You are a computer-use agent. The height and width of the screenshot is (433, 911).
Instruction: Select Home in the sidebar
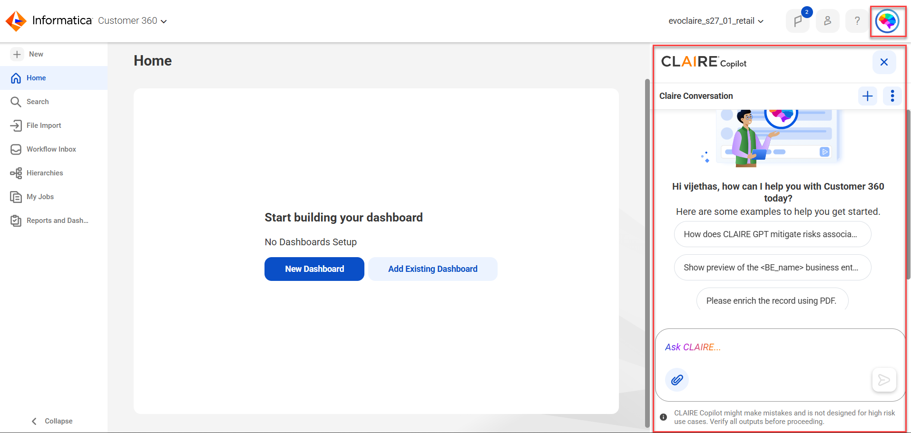coord(54,78)
